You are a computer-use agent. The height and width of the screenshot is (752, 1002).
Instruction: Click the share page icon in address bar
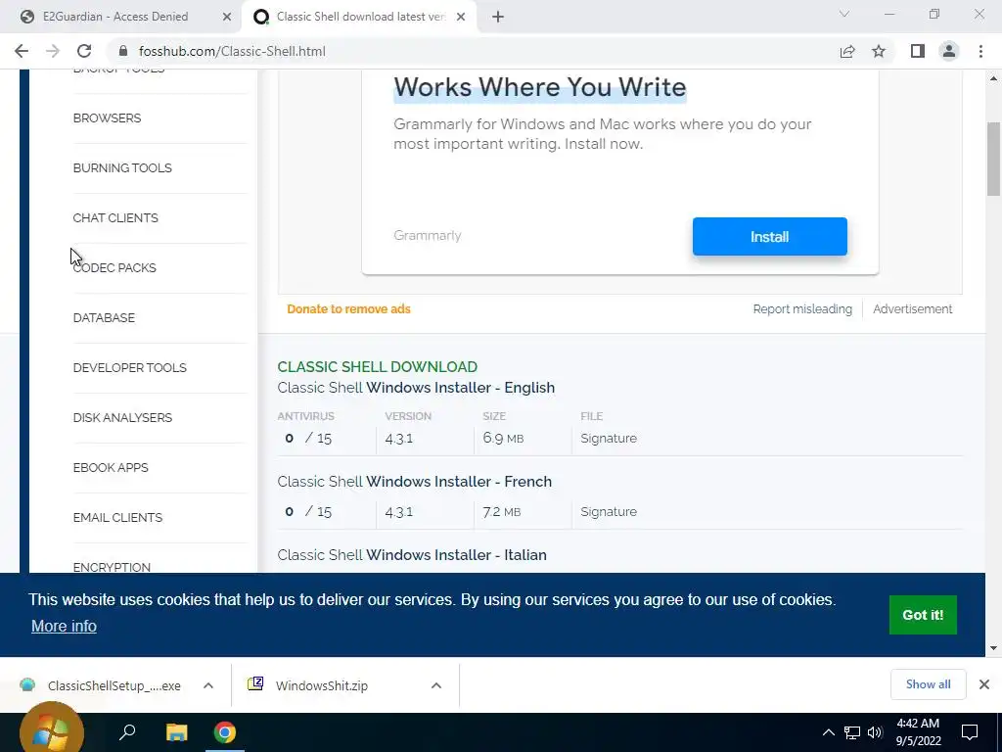(847, 51)
